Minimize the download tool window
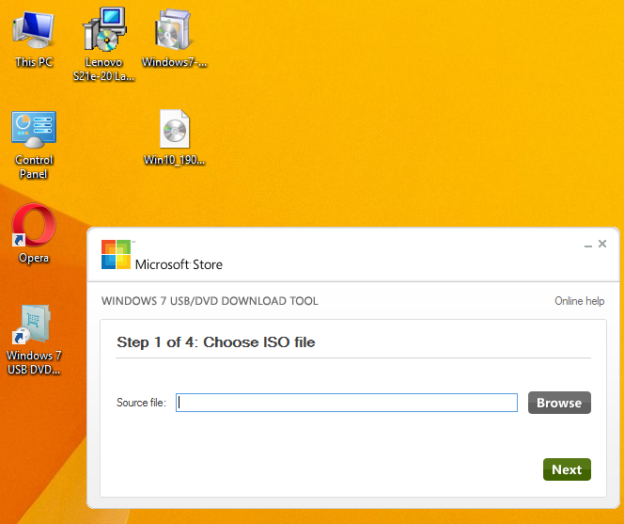The width and height of the screenshot is (624, 524). pyautogui.click(x=587, y=245)
